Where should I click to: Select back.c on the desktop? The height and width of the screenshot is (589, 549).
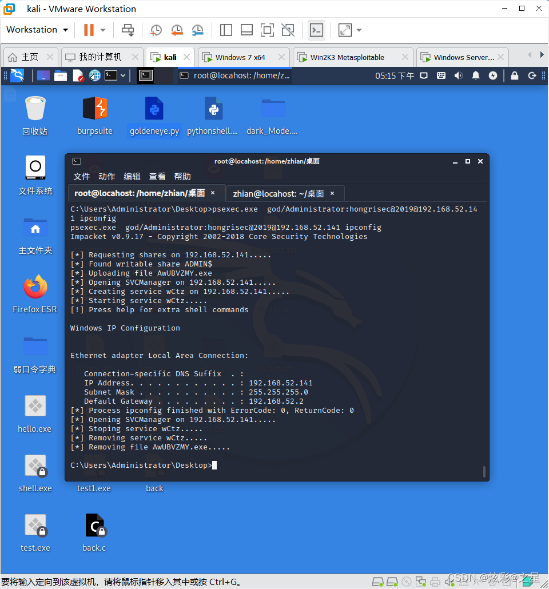point(94,532)
